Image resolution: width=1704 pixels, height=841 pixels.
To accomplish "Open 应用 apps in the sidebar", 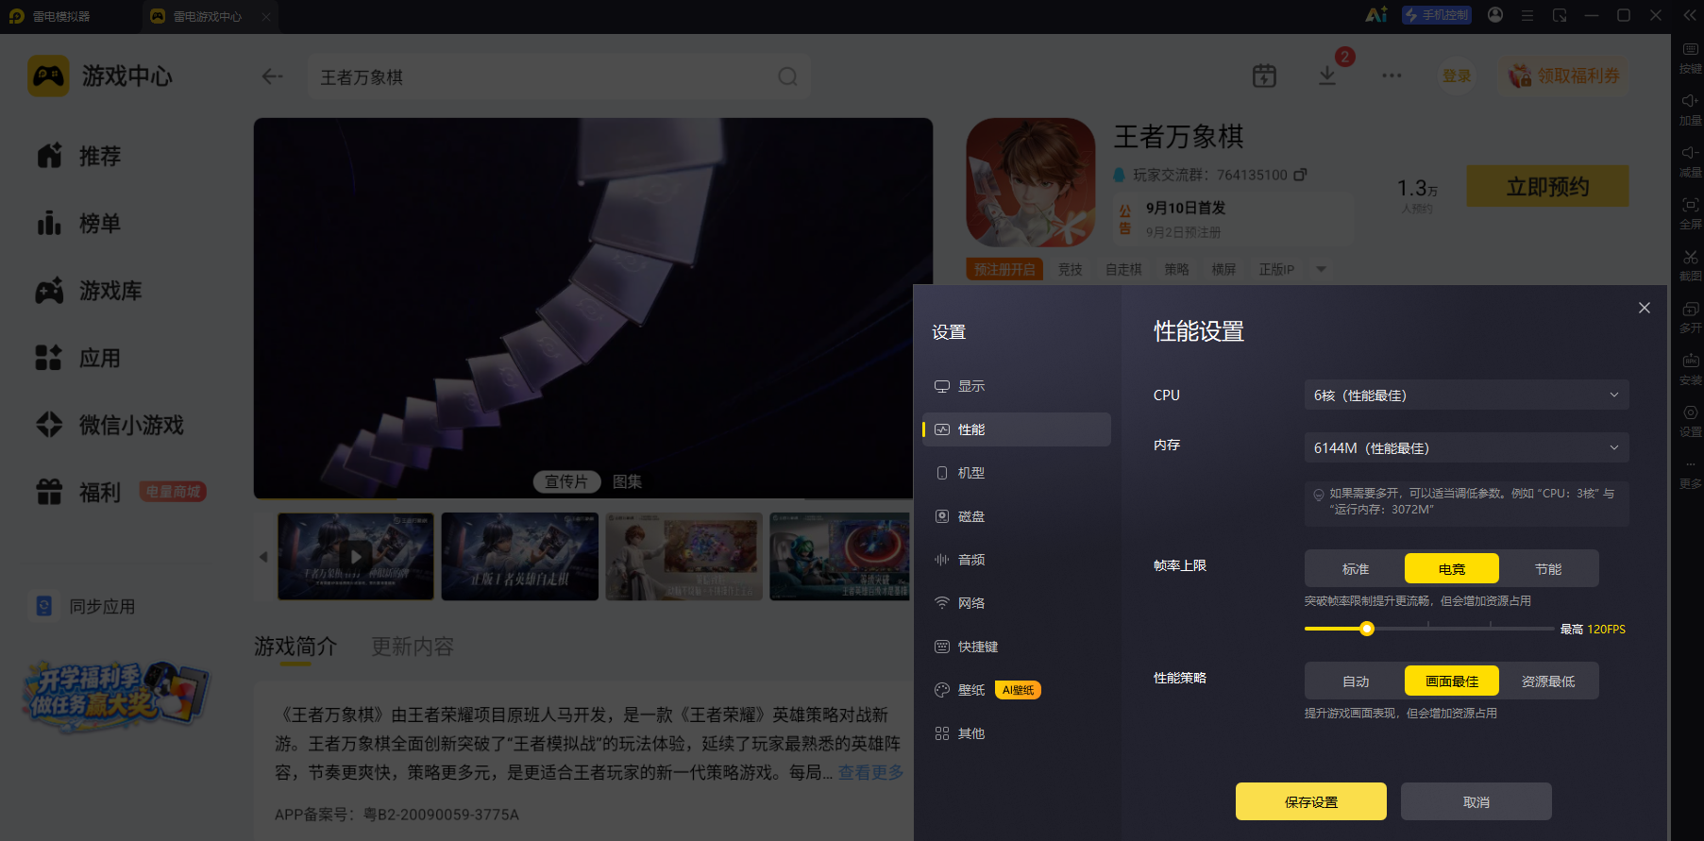I will pos(79,359).
